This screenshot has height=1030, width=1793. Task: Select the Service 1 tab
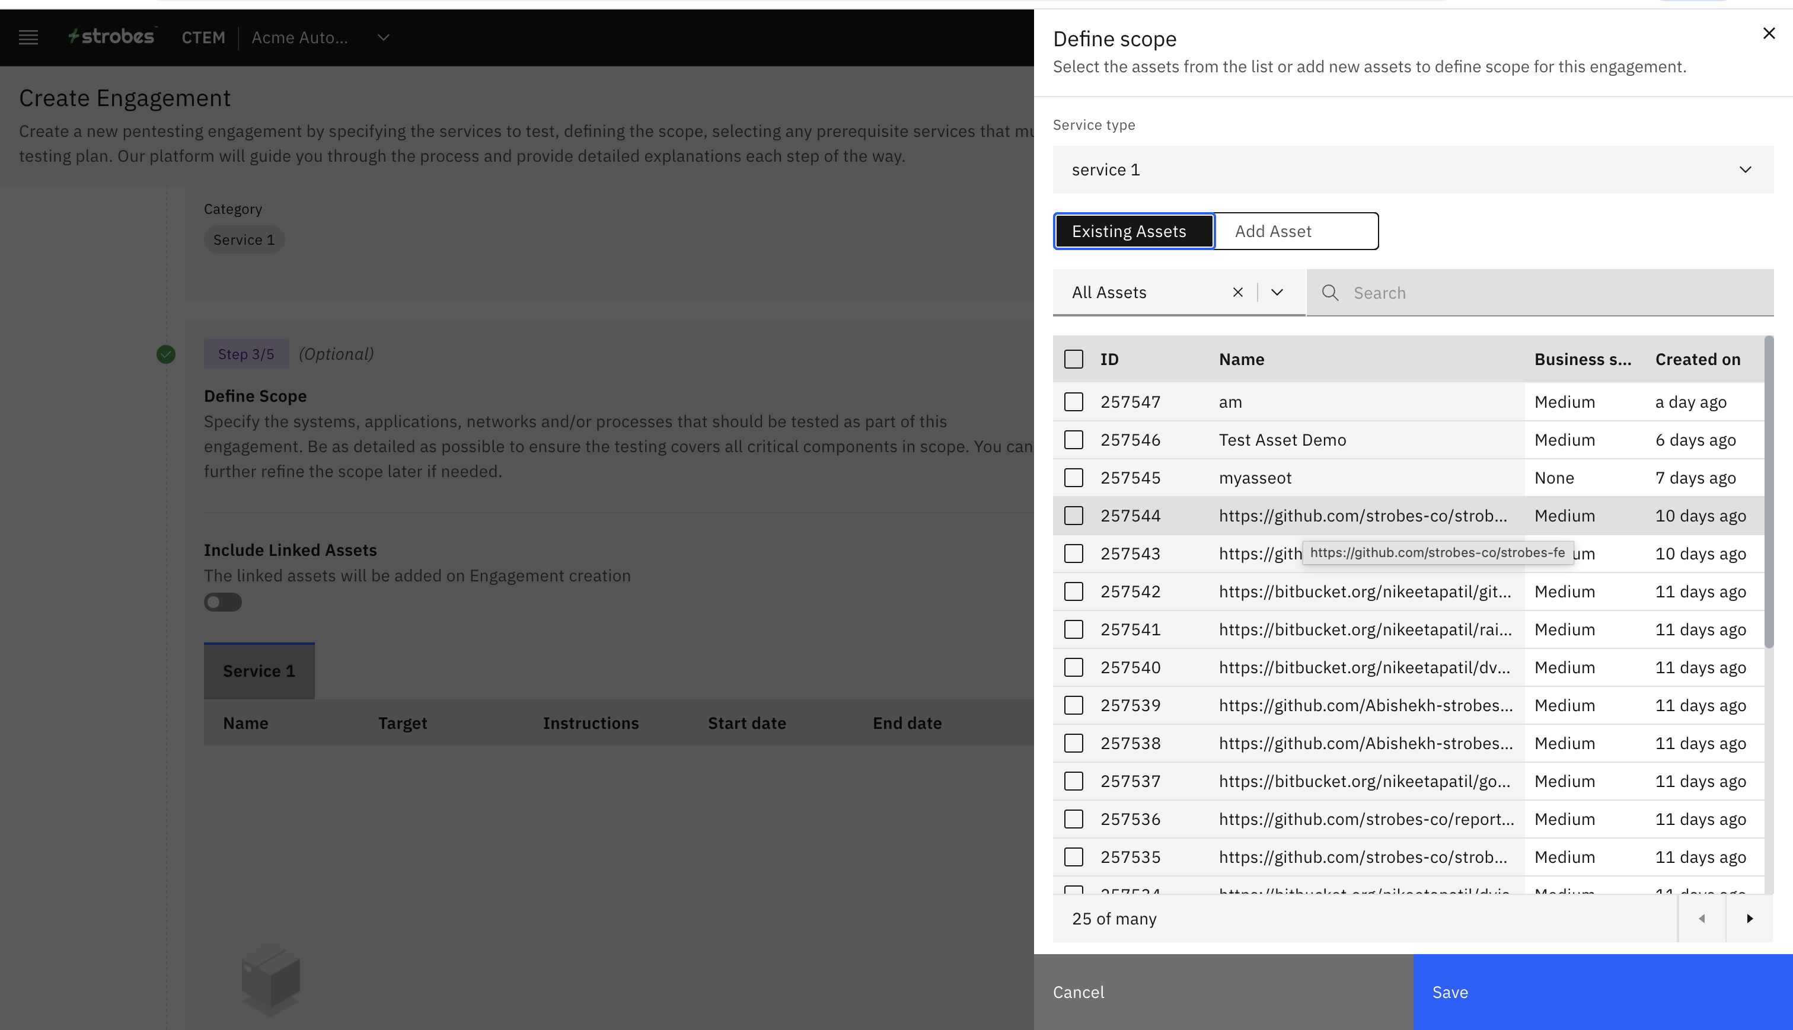click(x=259, y=671)
